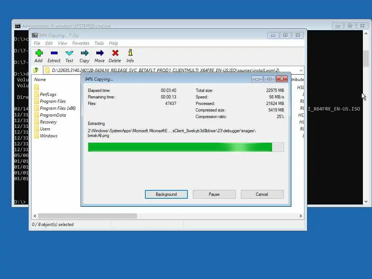Maximize the Copying progress dialog
The height and width of the screenshot is (279, 372).
269,79
